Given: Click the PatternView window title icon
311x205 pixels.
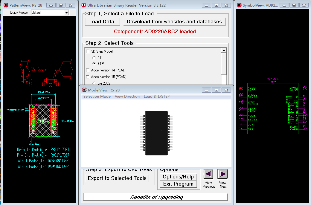Looking at the screenshot, I should coord(6,5).
